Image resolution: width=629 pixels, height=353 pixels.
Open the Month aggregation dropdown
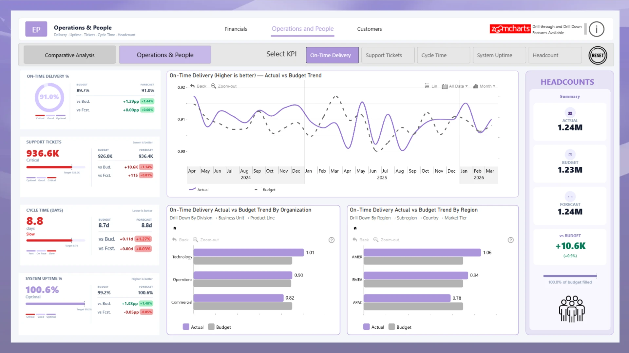pyautogui.click(x=484, y=86)
